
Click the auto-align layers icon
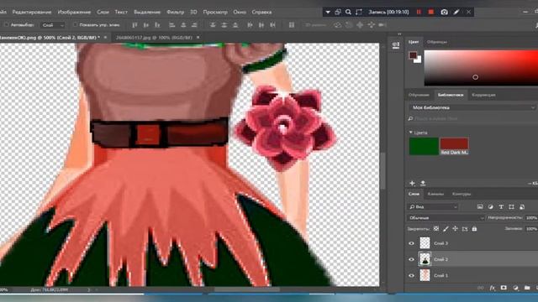pyautogui.click(x=292, y=25)
